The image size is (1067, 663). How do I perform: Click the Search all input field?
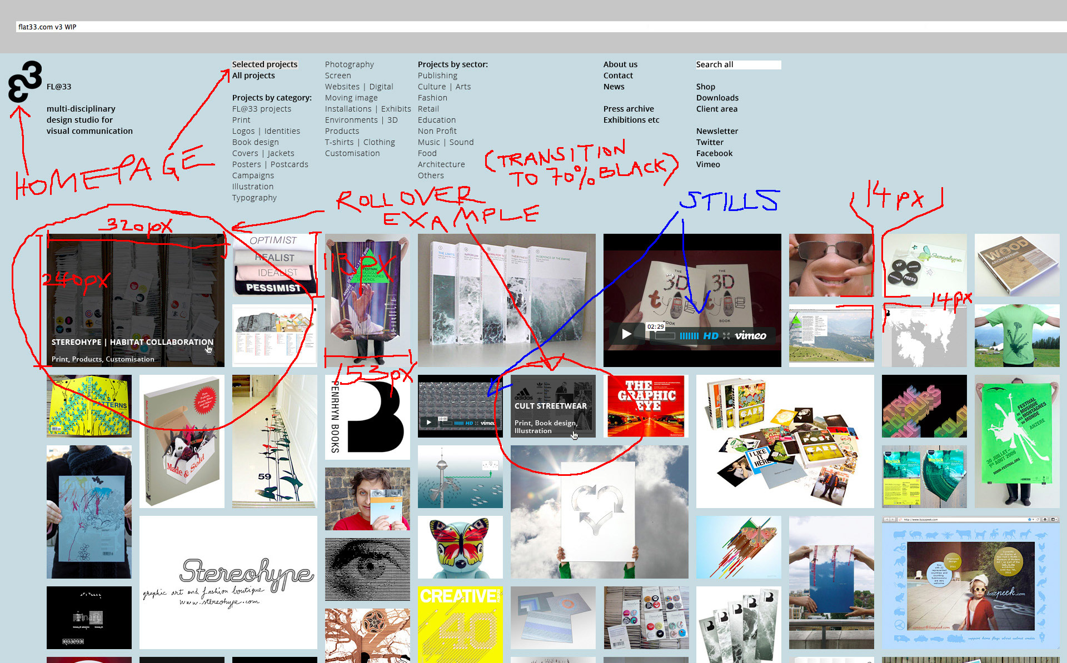click(739, 65)
